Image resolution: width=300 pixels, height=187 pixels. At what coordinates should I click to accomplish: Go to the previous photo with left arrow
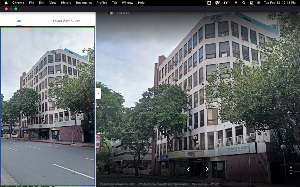[188, 169]
